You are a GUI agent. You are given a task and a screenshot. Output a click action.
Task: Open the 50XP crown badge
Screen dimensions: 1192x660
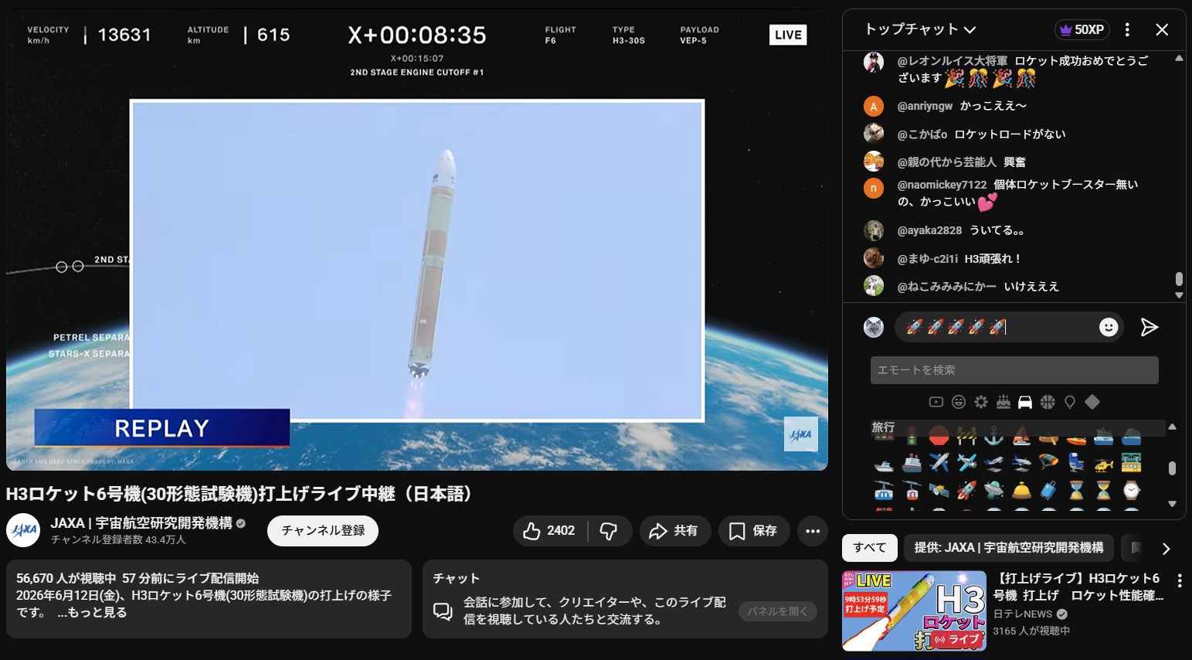[x=1082, y=29]
